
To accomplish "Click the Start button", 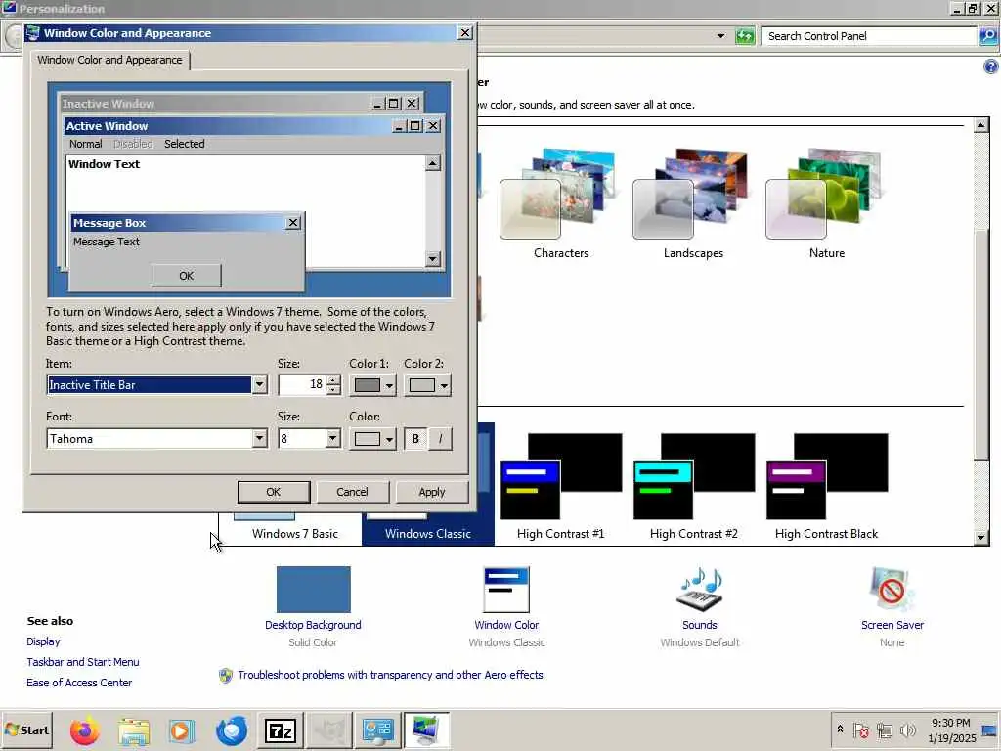I will point(26,729).
